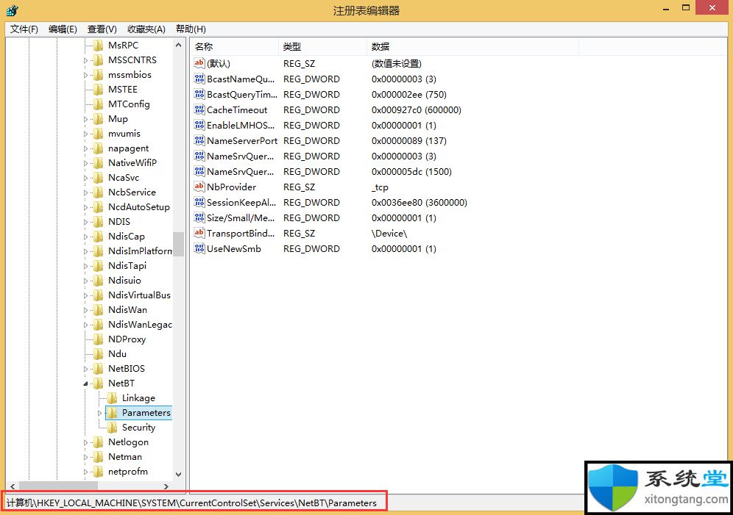Select the NativeWifiP tree key

(x=132, y=163)
